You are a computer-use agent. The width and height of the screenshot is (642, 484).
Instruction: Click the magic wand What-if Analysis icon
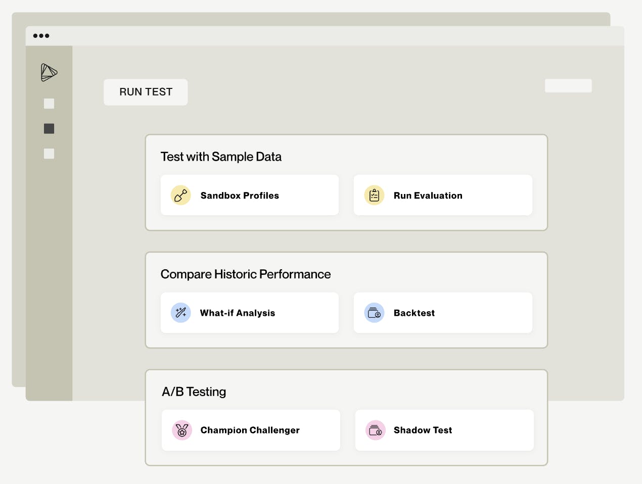tap(181, 313)
